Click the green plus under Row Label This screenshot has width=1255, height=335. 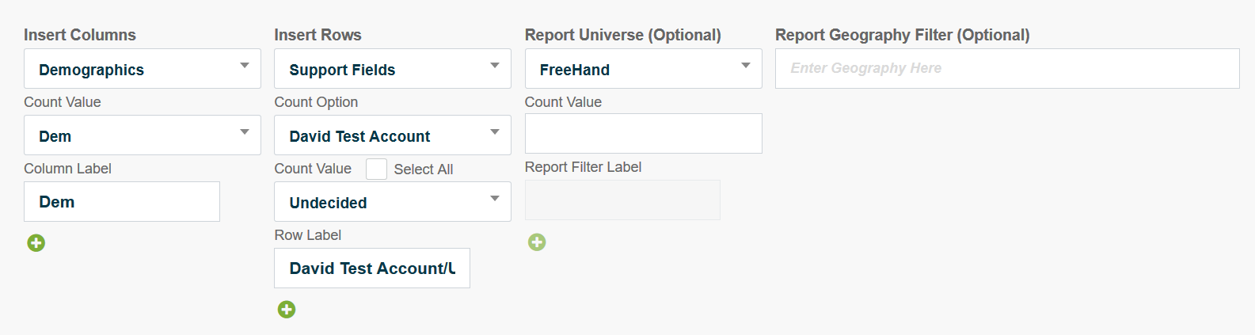287,310
